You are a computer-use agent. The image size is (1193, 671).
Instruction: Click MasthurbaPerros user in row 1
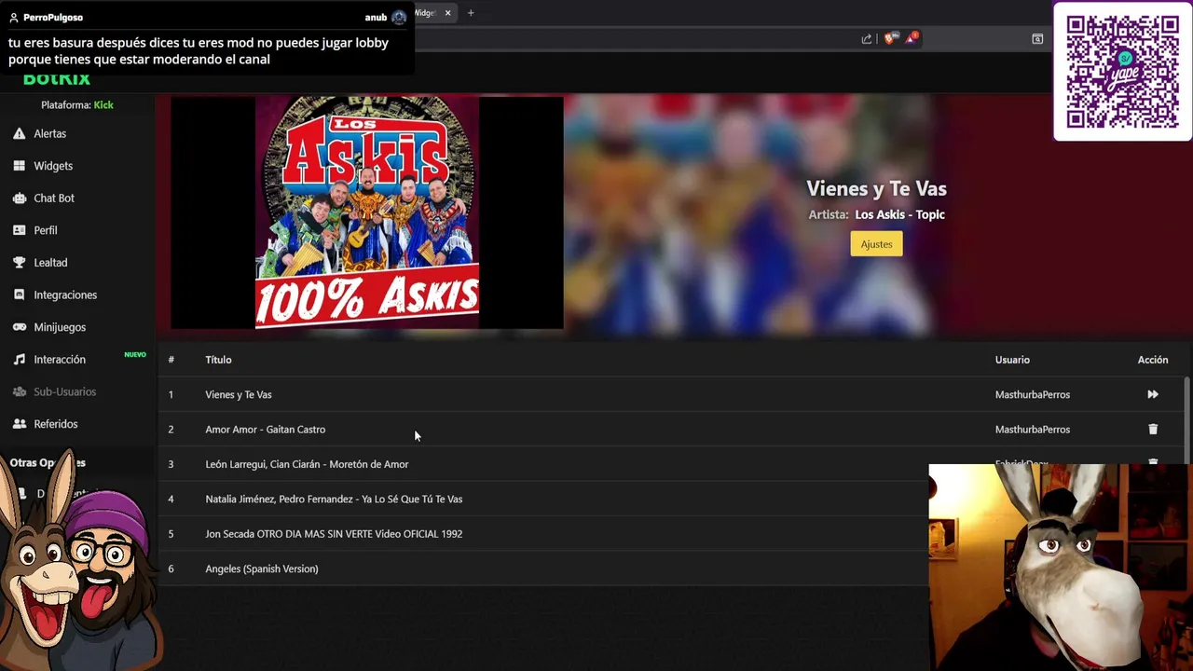coord(1033,394)
